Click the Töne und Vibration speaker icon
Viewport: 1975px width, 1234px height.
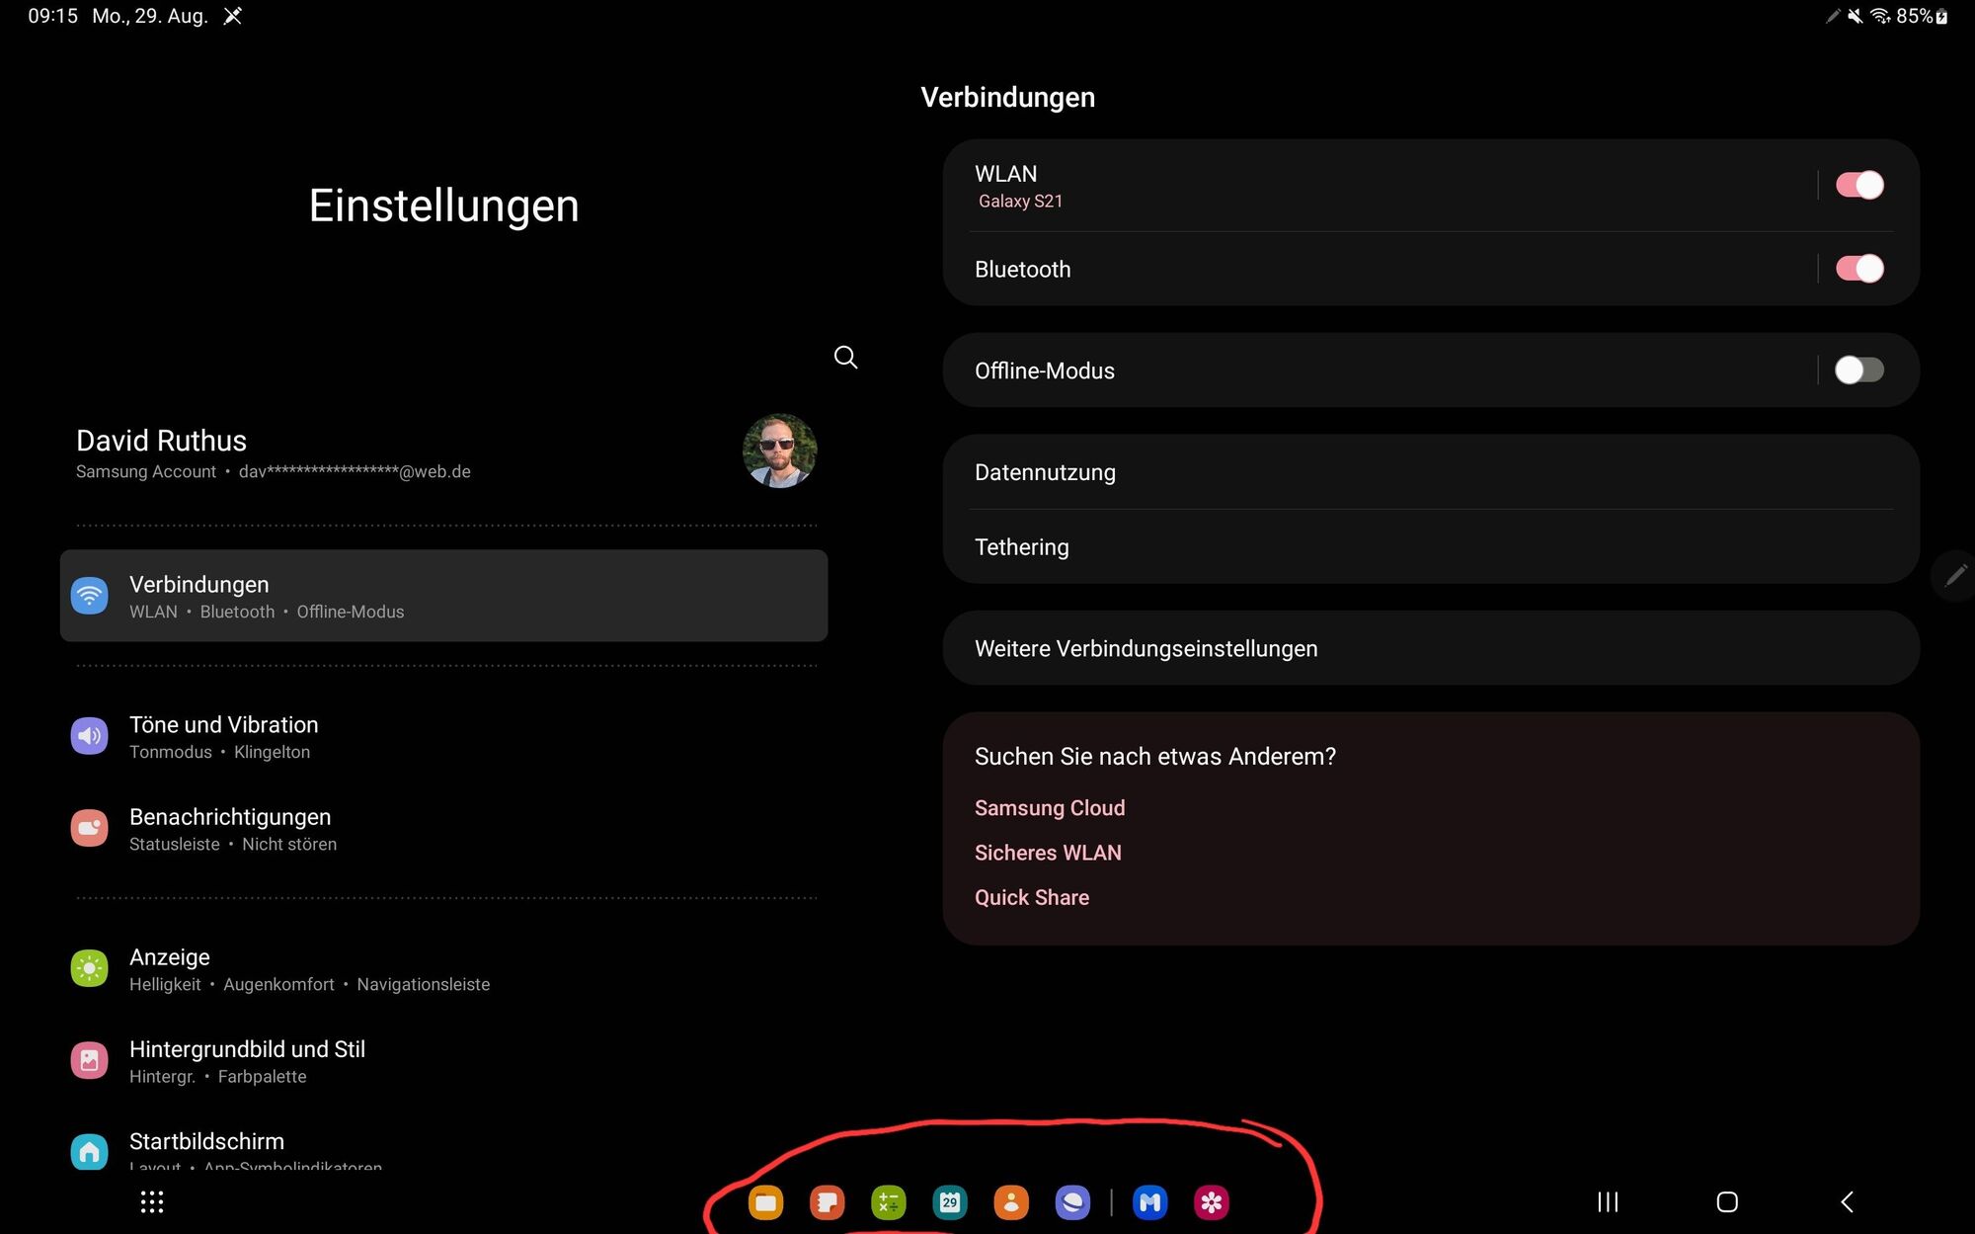[x=89, y=736]
